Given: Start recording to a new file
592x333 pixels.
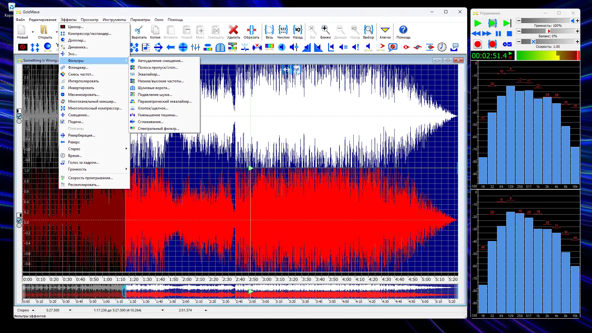Looking at the screenshot, I should coord(478,44).
